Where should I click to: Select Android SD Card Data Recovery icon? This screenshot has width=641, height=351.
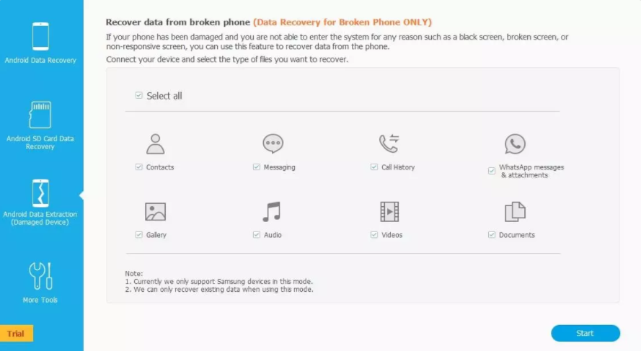tap(40, 115)
